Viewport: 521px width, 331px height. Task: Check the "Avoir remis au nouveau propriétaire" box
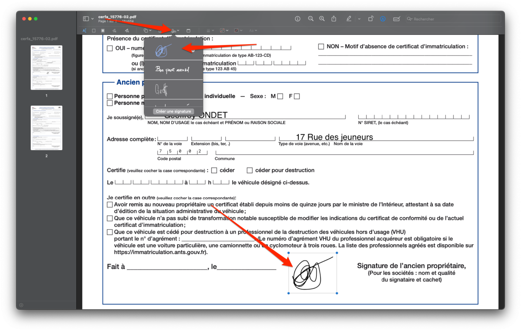(110, 205)
